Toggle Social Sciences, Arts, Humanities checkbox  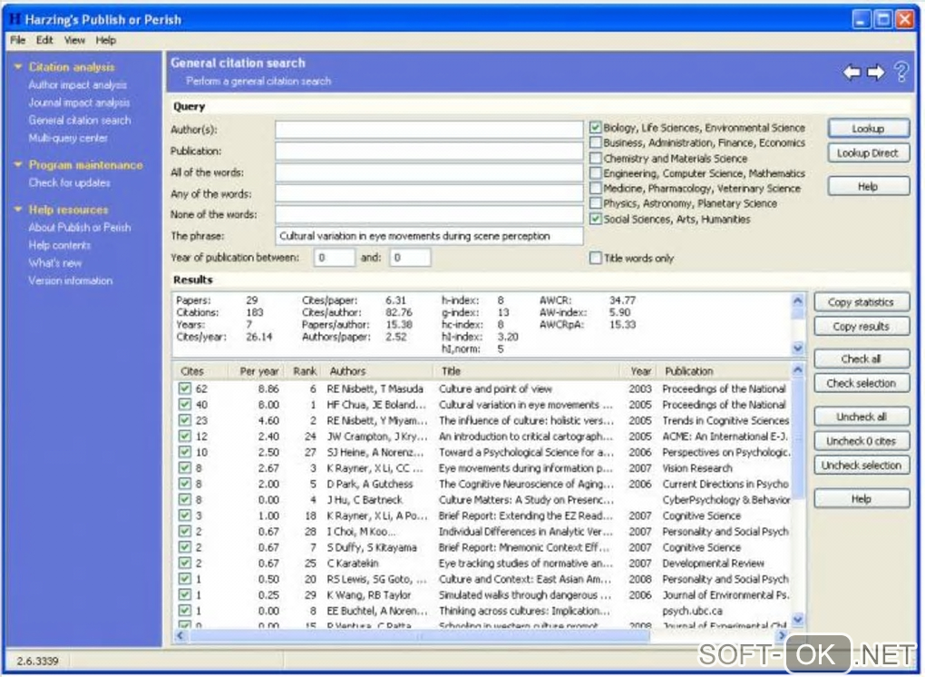tap(595, 219)
